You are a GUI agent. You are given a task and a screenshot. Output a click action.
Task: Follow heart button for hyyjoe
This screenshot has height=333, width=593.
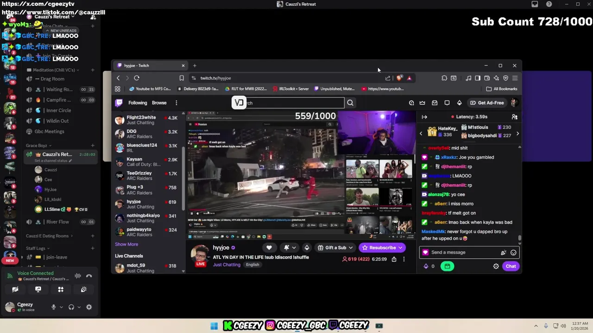click(269, 247)
